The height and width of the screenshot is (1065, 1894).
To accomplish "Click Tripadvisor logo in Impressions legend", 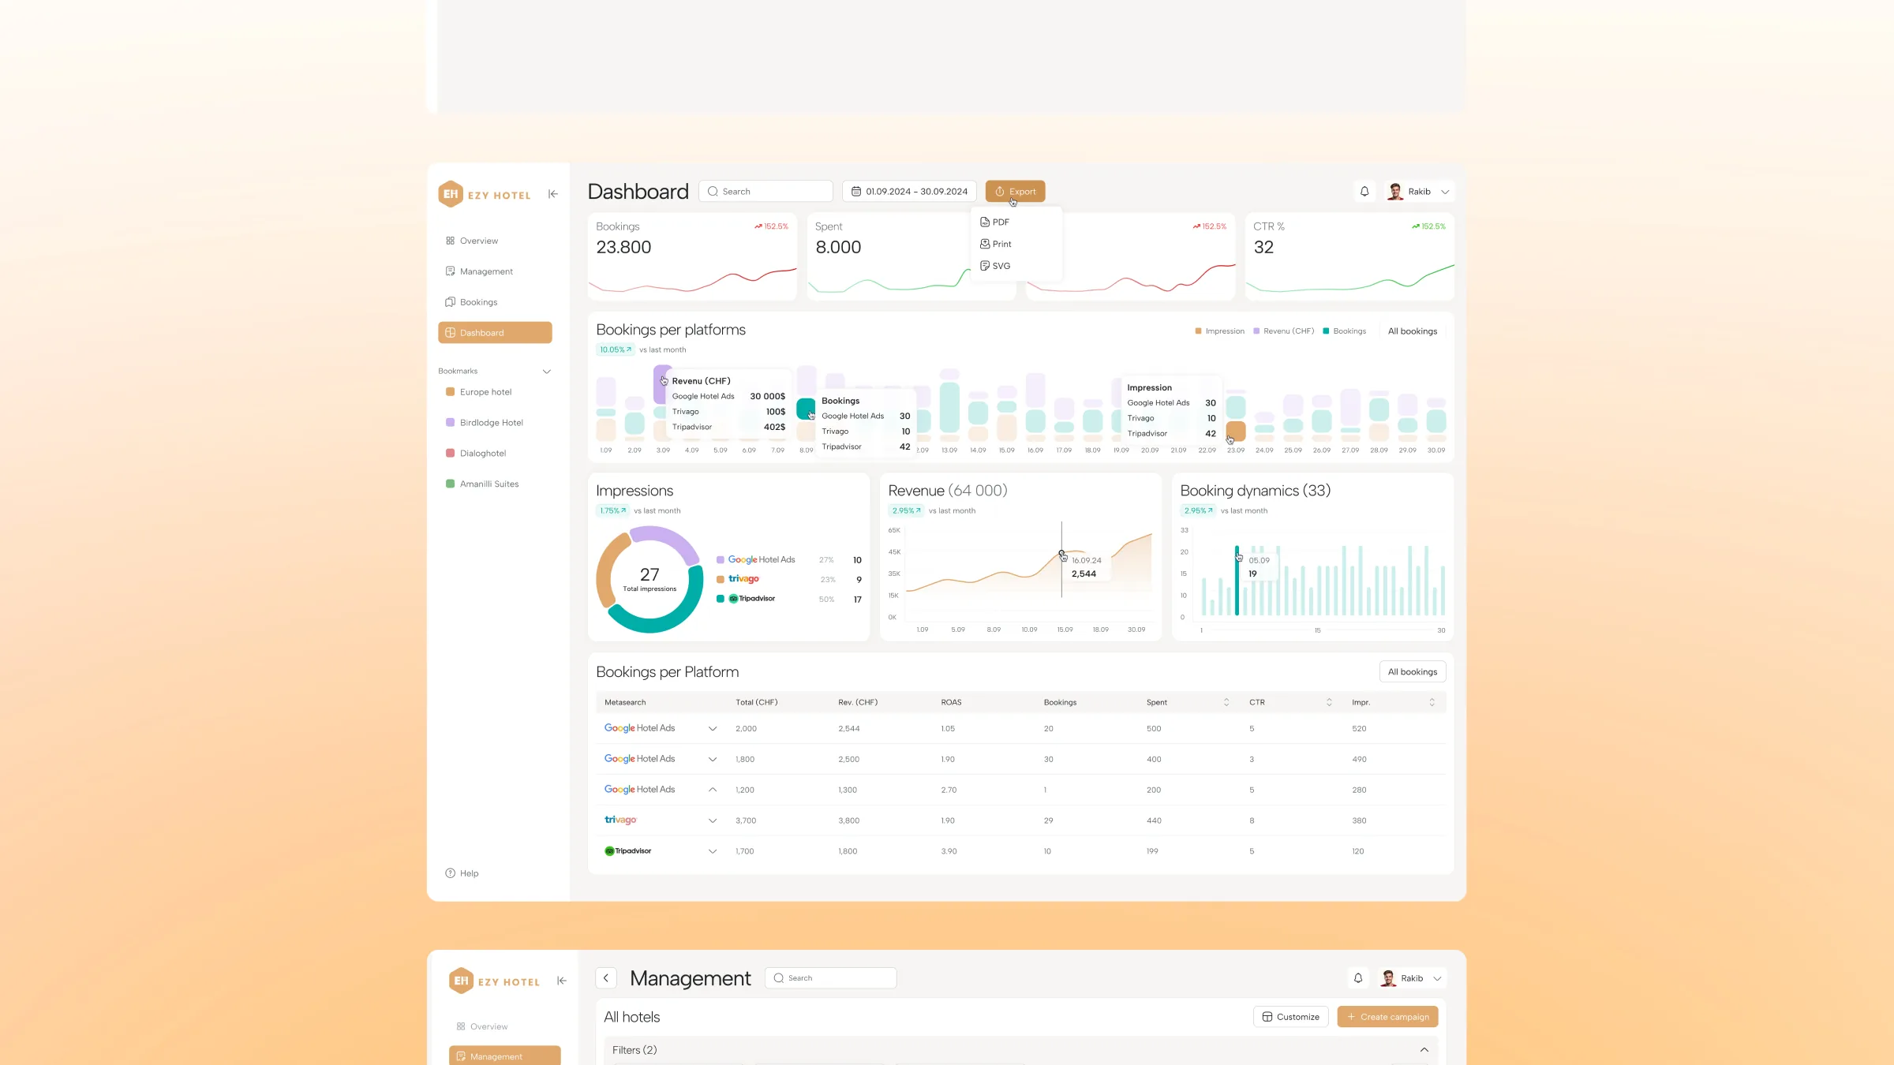I will [751, 599].
